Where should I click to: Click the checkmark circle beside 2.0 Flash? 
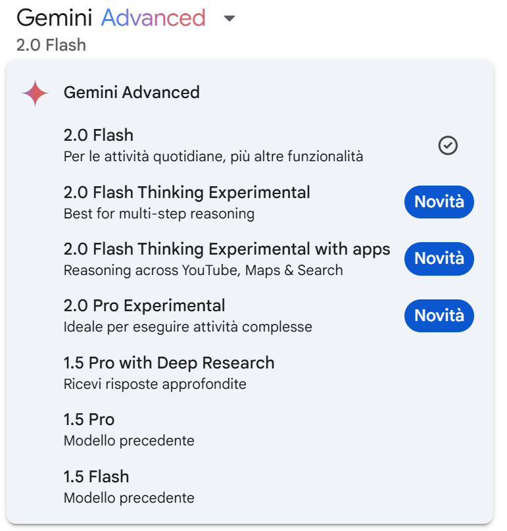(x=448, y=145)
